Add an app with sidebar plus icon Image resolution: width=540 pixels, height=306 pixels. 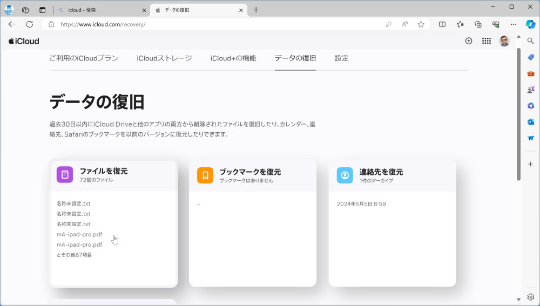pos(531,164)
